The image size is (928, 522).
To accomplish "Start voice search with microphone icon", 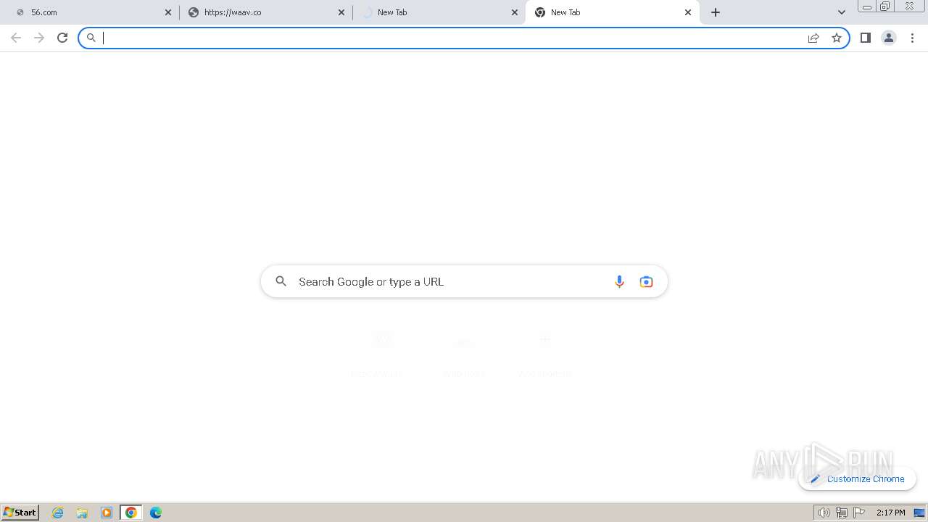I will pos(619,281).
